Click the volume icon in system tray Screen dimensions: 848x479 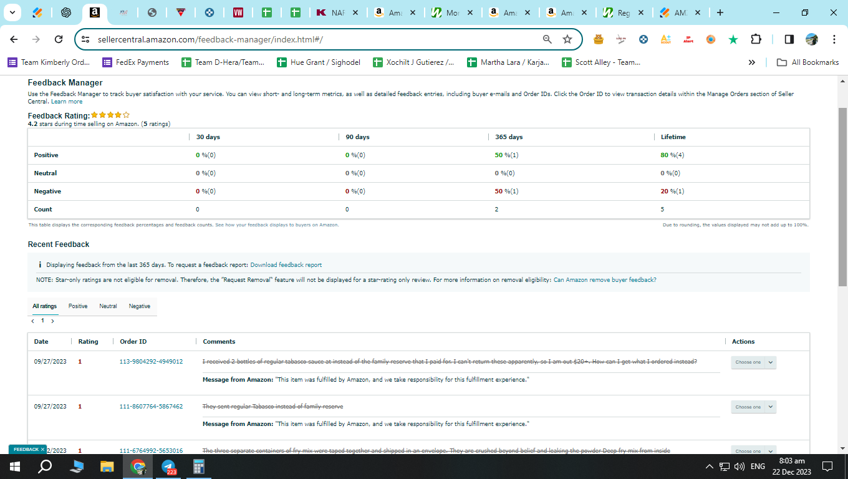pyautogui.click(x=740, y=467)
